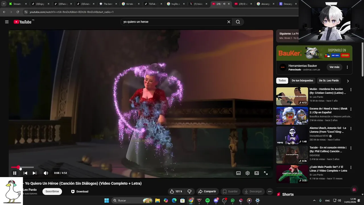
Task: Show more filter chips with the right chevron
Action: [x=348, y=81]
